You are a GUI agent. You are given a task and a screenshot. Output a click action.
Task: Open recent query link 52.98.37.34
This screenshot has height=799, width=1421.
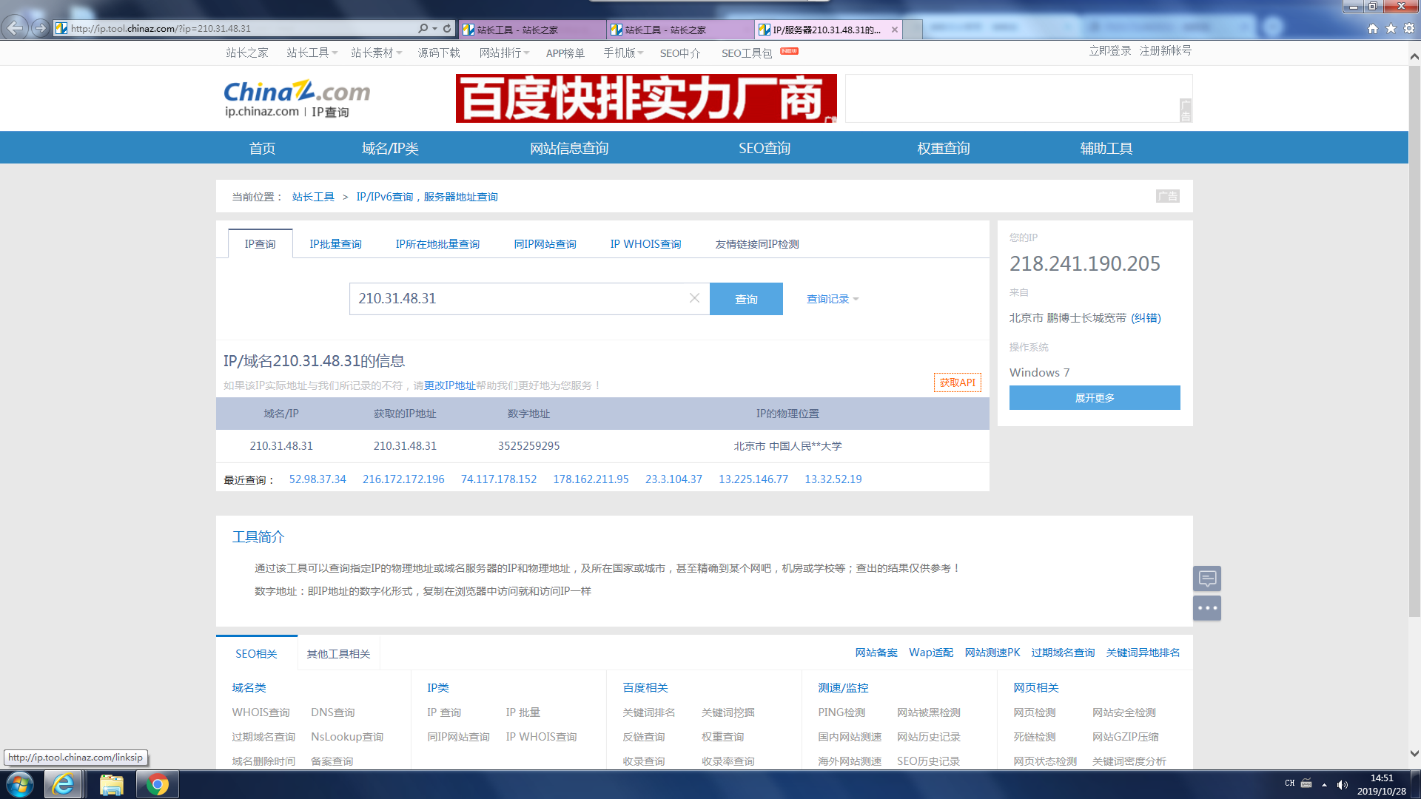click(318, 479)
